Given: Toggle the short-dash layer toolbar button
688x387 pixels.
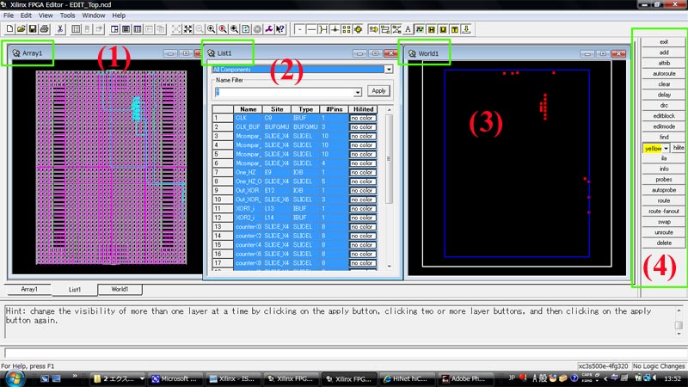Looking at the screenshot, I should pyautogui.click(x=299, y=29).
